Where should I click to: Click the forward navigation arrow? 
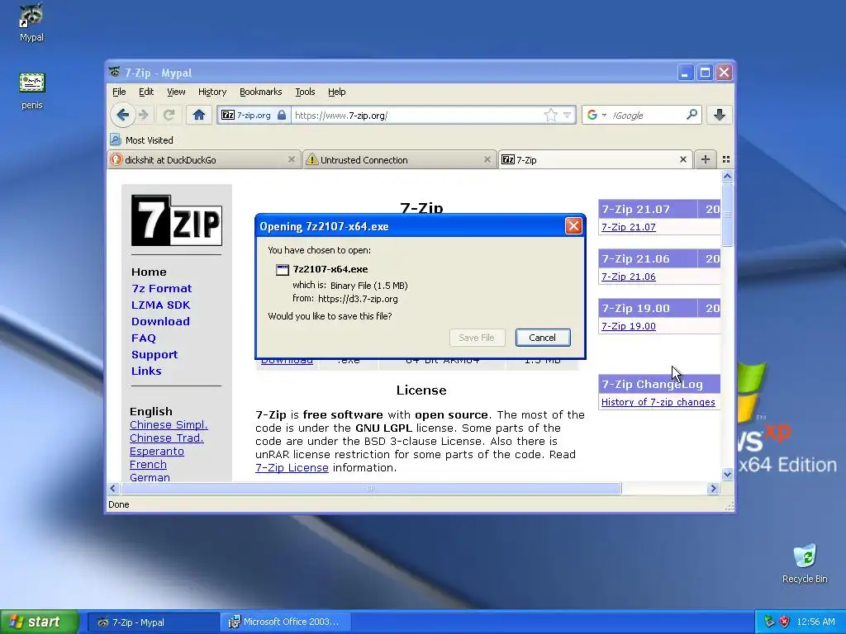pos(144,115)
